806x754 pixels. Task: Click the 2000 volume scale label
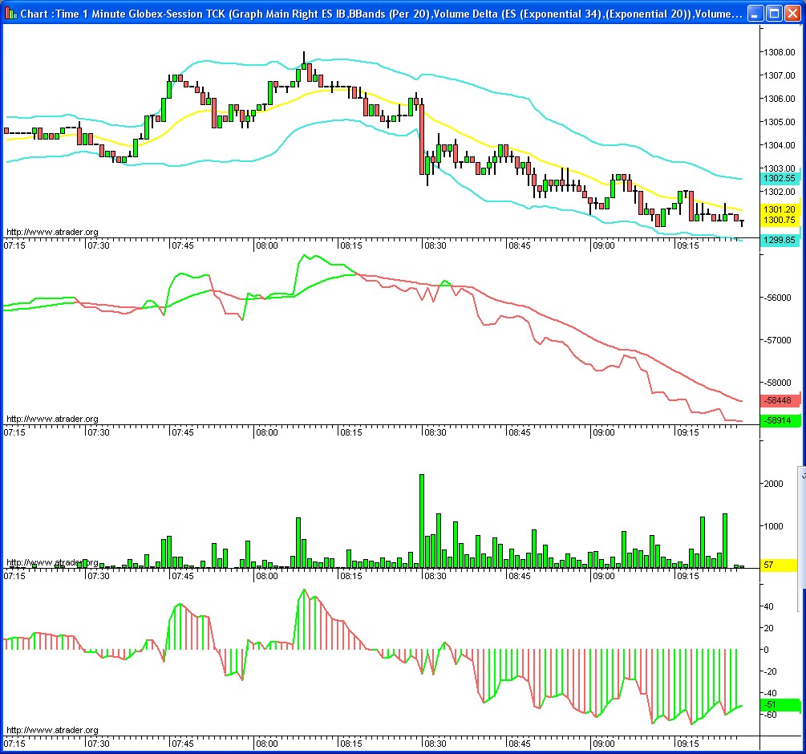point(774,484)
